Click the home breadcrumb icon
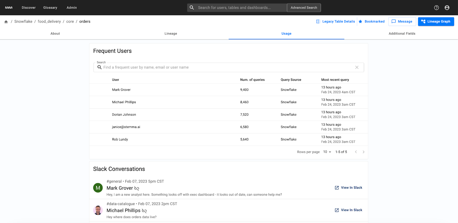This screenshot has width=458, height=223. [6, 22]
